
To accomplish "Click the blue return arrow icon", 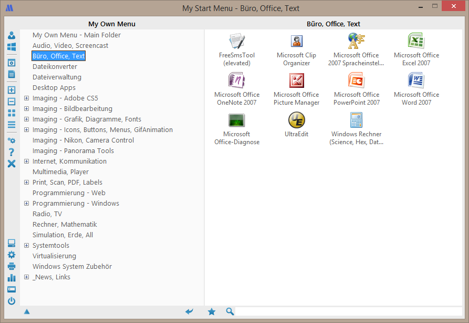I will 189,311.
